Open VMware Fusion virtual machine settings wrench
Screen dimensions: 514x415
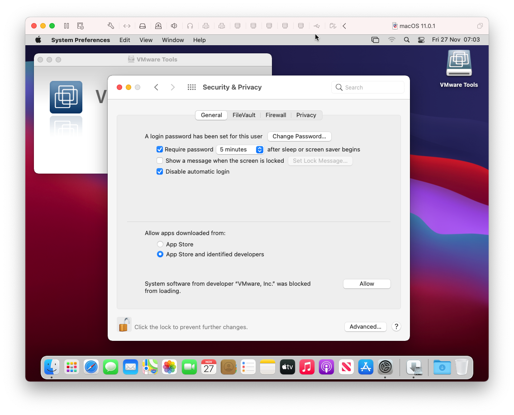110,26
